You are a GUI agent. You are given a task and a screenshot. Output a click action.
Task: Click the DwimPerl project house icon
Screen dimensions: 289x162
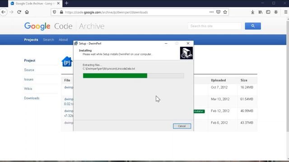67,62
